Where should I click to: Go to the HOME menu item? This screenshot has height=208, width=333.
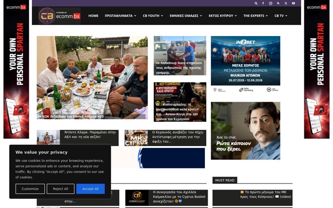93,16
